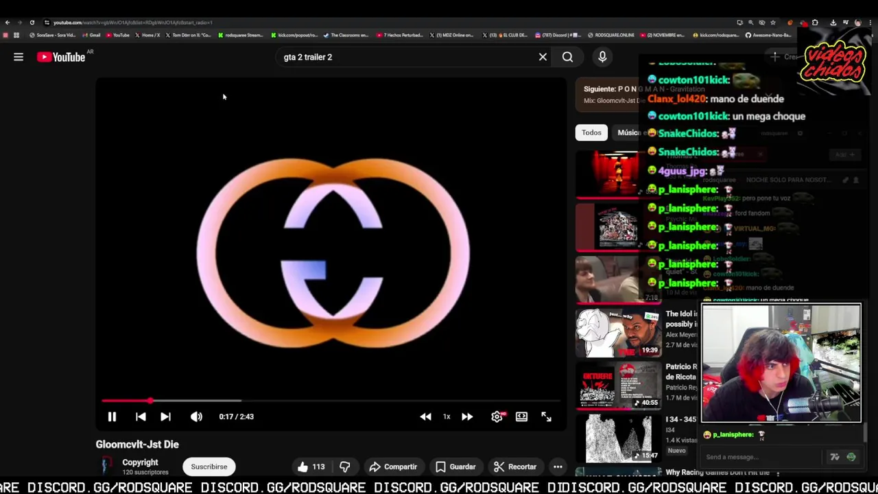The image size is (878, 494).
Task: Click the browser address bar URL
Action: pyautogui.click(x=133, y=23)
